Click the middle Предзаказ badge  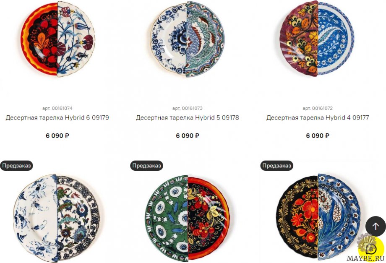tap(146, 166)
